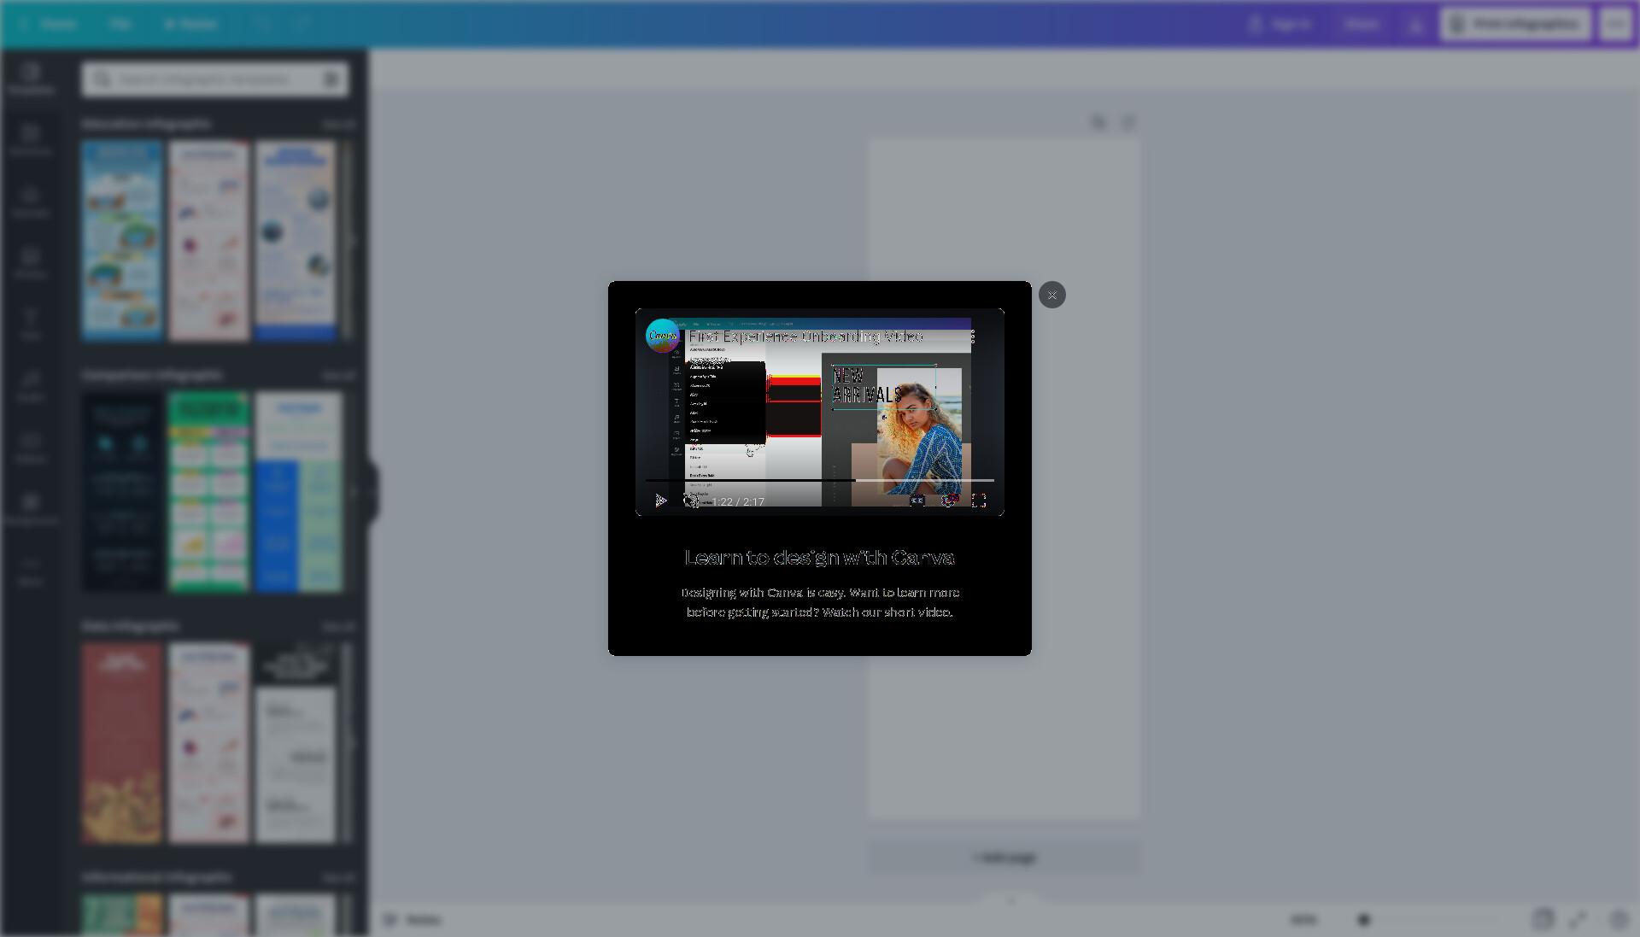Click the 1:22 / 2:17 time display
Image resolution: width=1640 pixels, height=937 pixels.
(x=738, y=501)
